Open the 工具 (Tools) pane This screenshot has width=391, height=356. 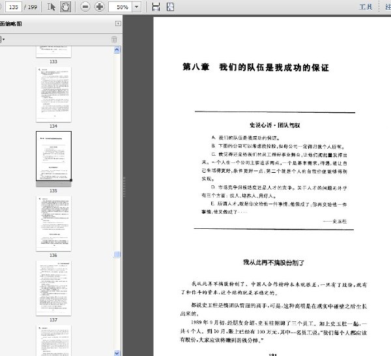pos(366,7)
